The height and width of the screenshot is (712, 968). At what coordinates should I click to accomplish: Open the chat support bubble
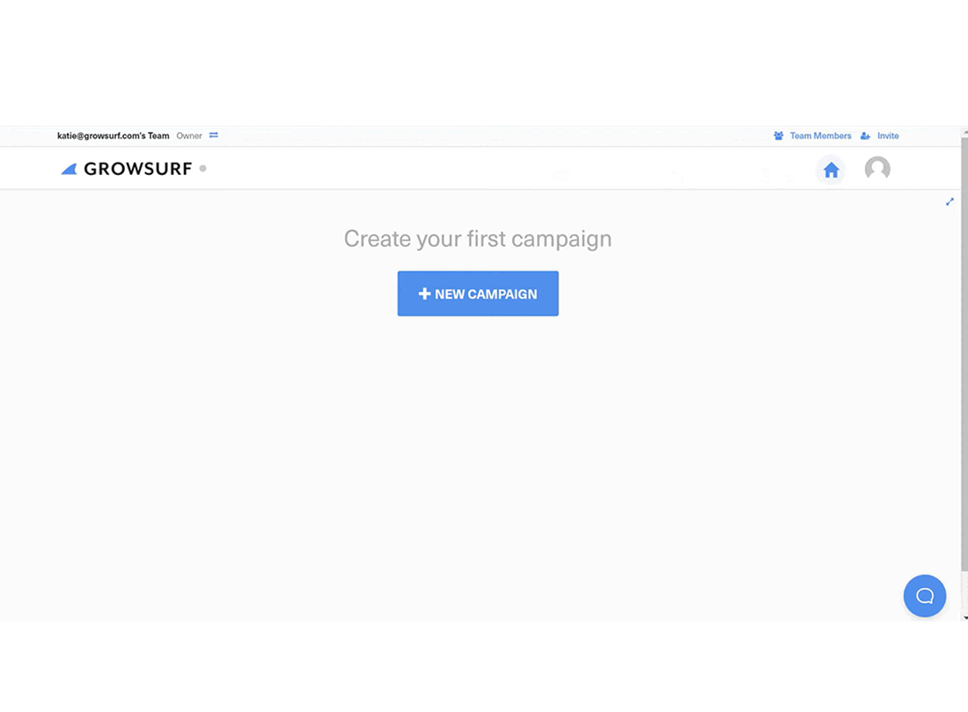point(924,595)
